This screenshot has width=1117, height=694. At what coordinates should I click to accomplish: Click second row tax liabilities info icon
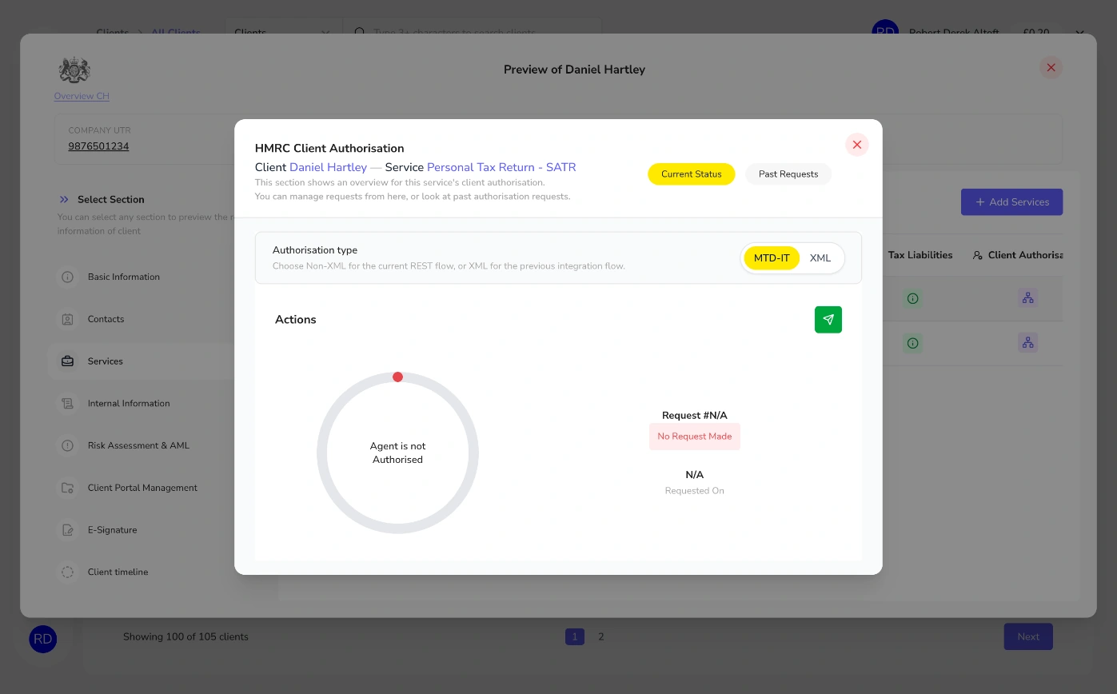coord(912,343)
